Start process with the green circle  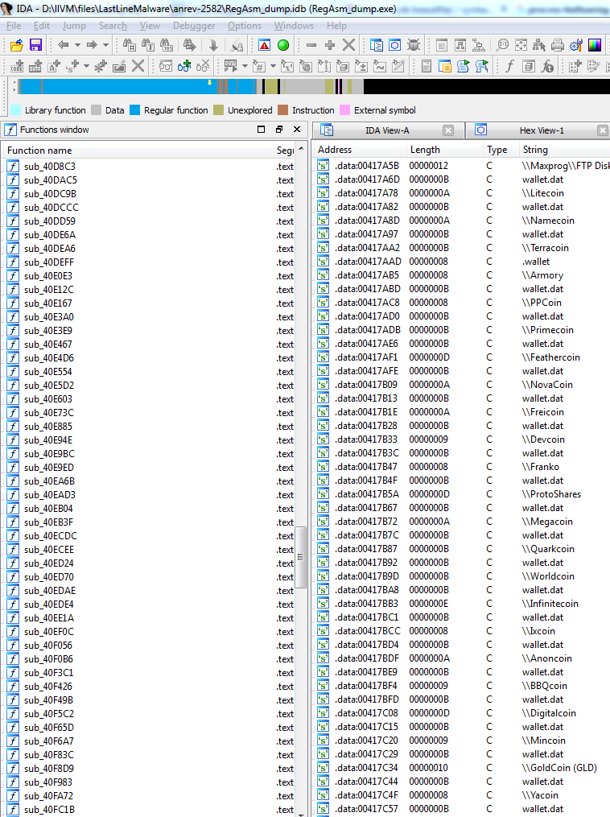tap(283, 45)
